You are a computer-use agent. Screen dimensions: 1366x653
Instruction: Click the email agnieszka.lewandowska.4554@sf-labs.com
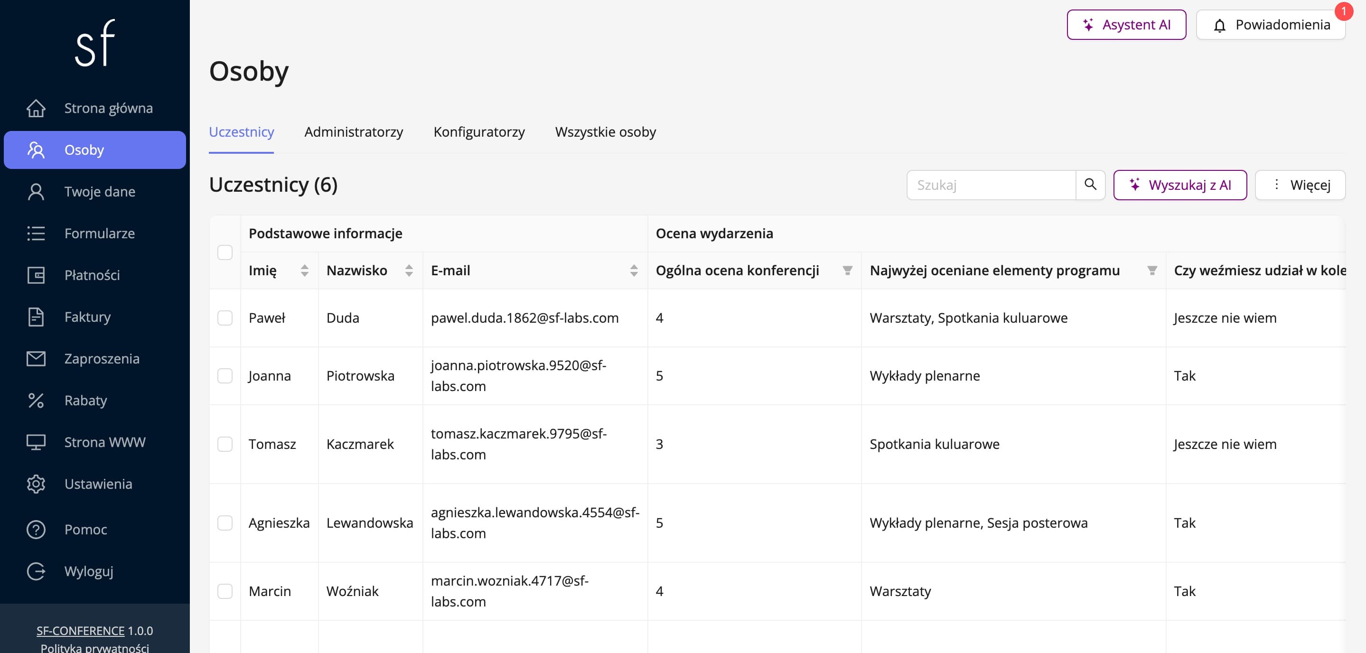(x=535, y=523)
